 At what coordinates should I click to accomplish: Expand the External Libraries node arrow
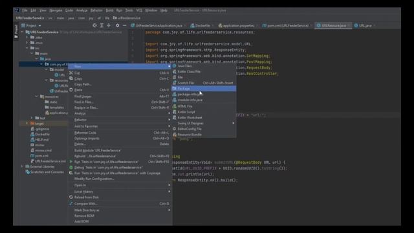pyautogui.click(x=22, y=166)
